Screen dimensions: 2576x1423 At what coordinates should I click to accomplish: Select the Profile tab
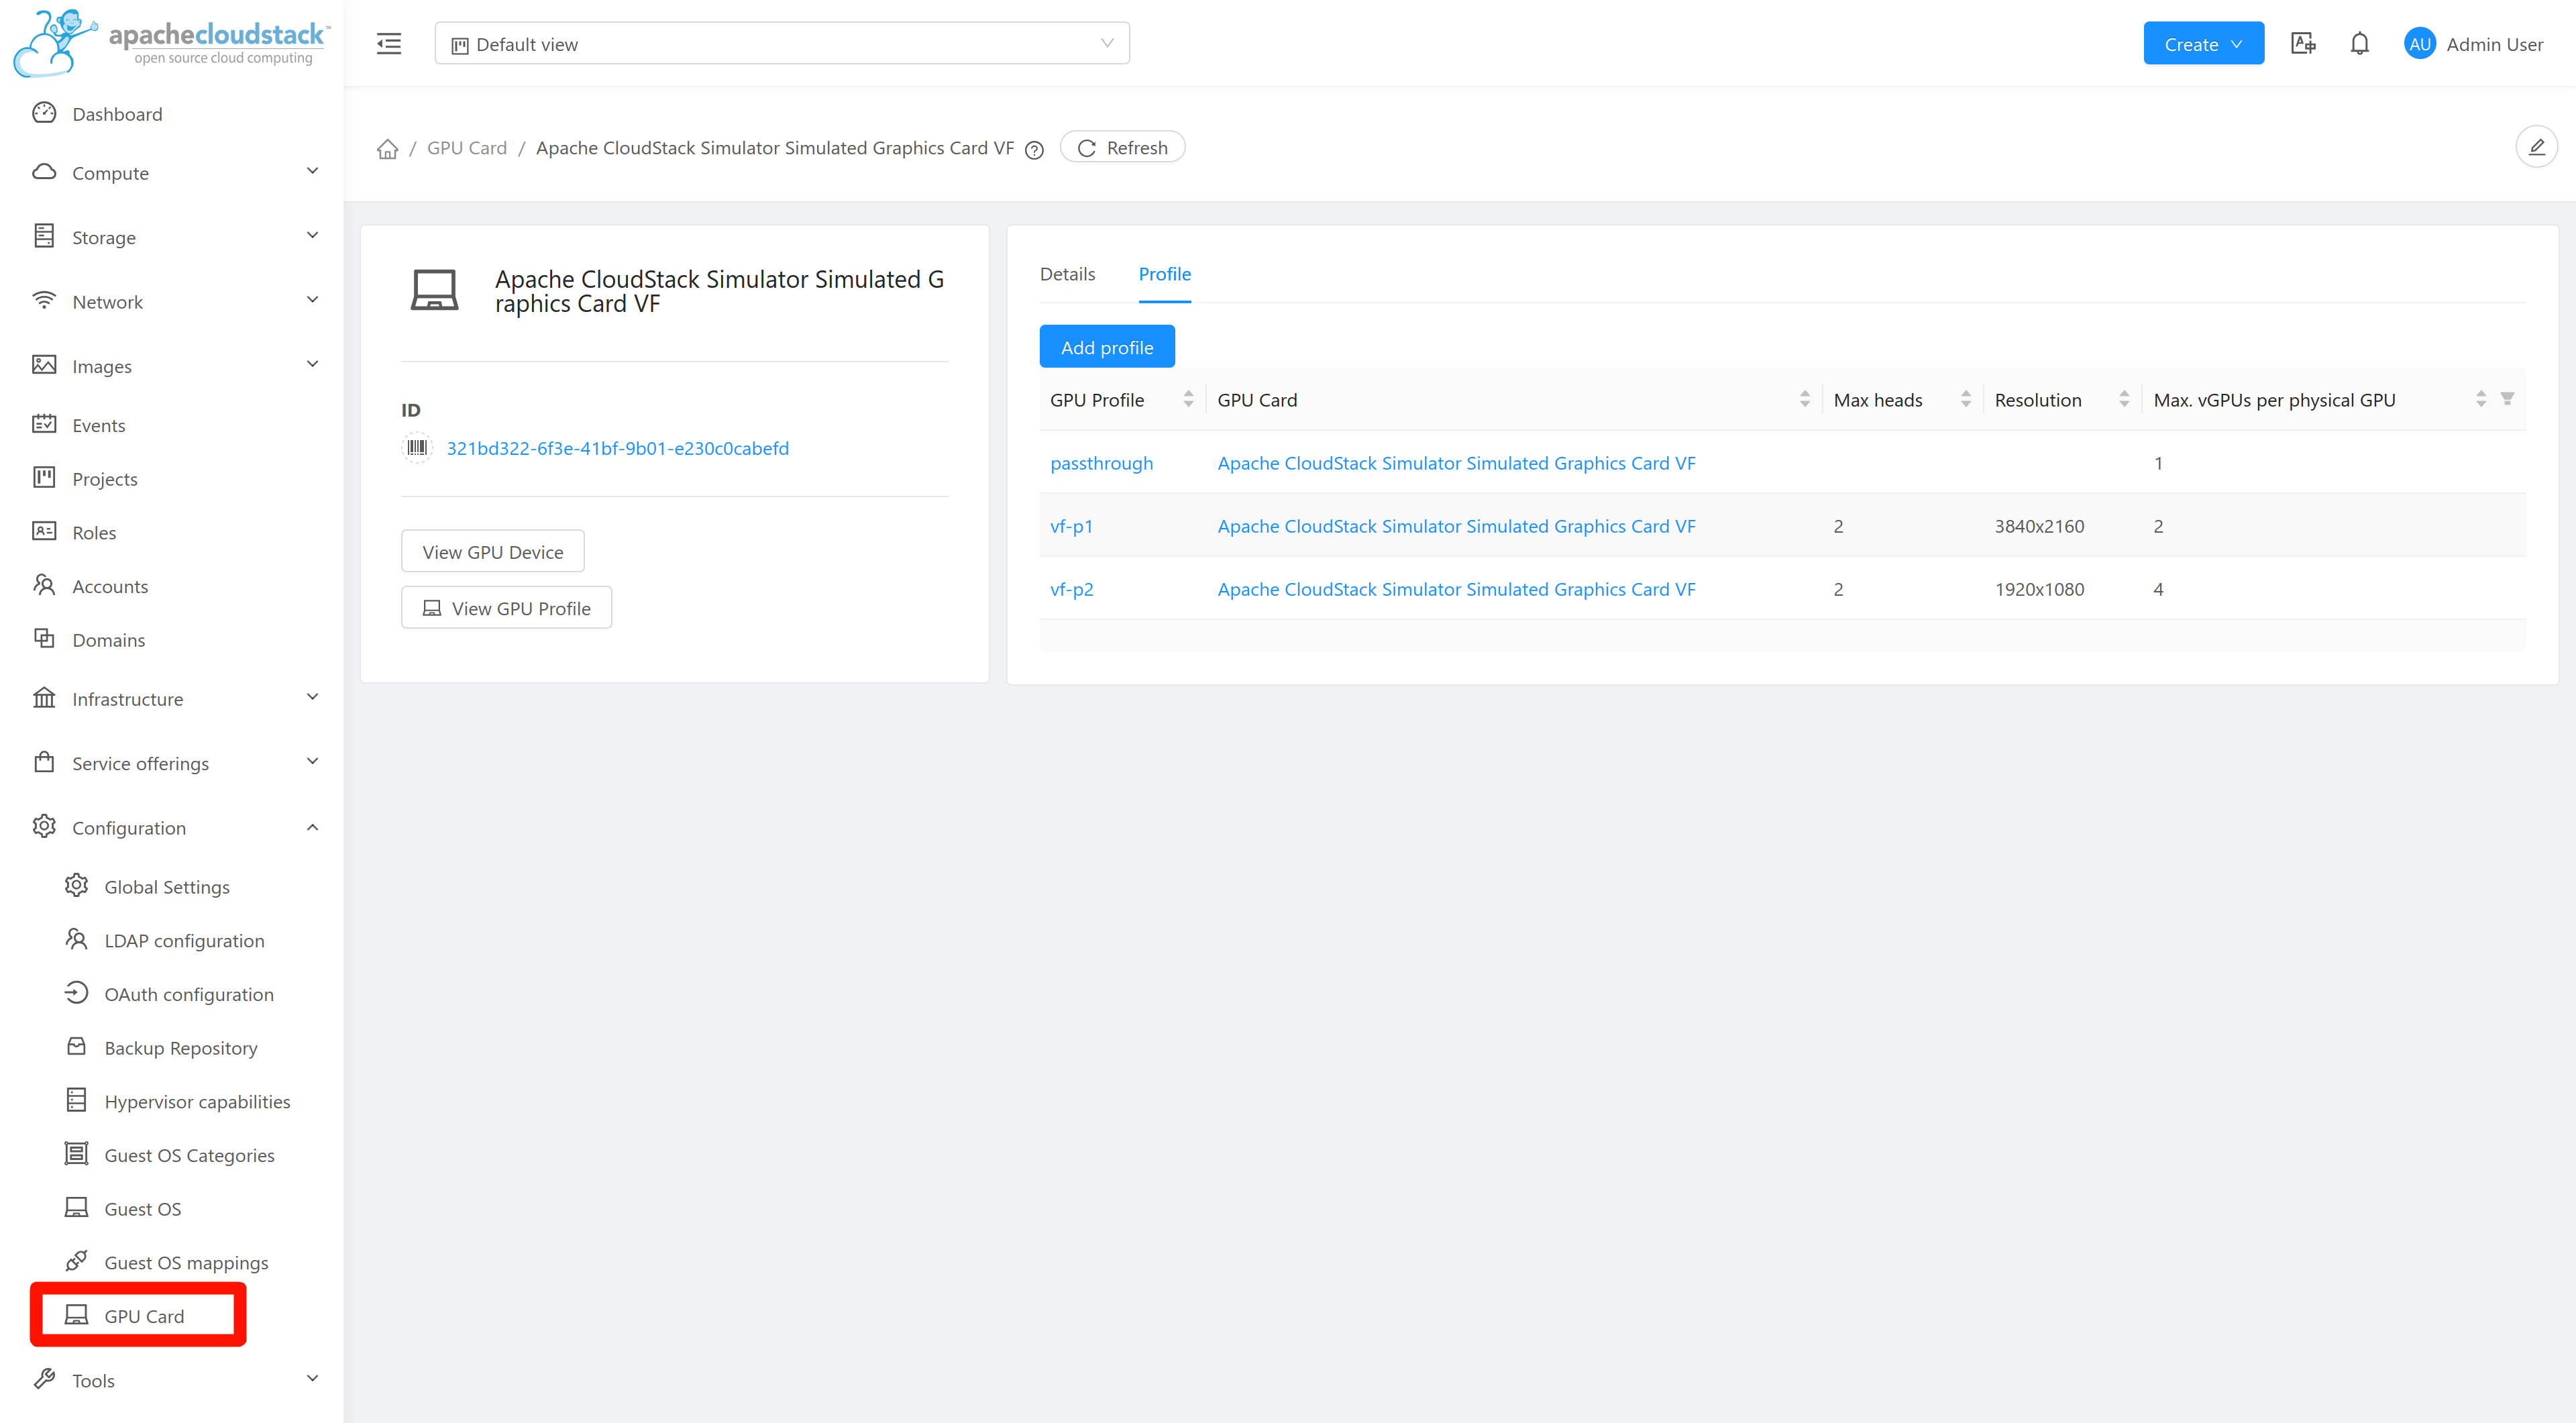(x=1164, y=274)
